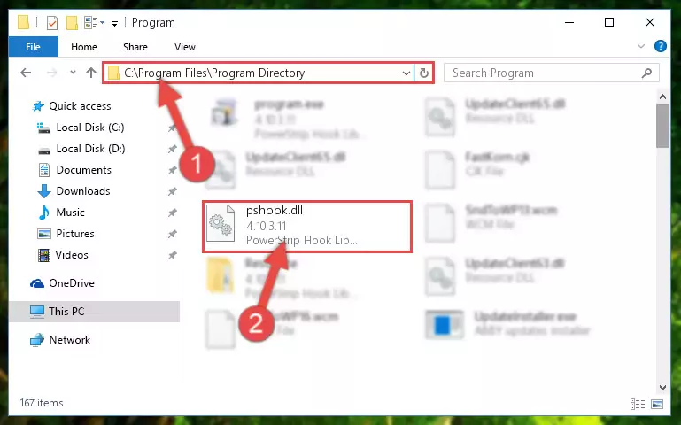Click the pin icon beside Music

pyautogui.click(x=173, y=212)
